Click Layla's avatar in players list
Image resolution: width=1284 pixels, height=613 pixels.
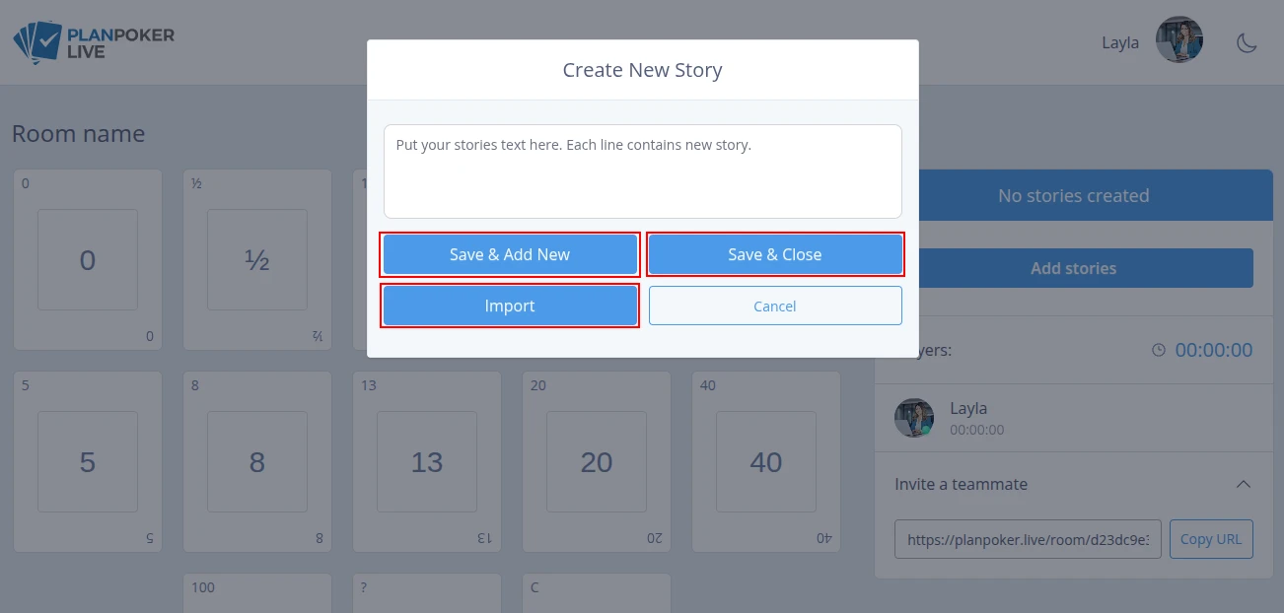[914, 418]
